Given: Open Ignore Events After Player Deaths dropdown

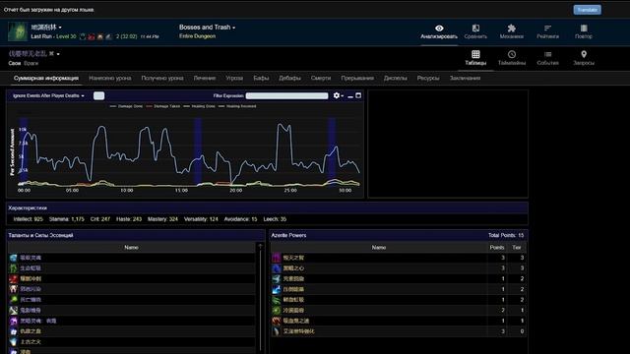Looking at the screenshot, I should pos(48,95).
